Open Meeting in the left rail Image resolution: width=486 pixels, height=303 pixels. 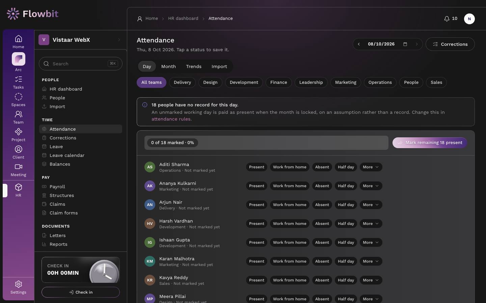click(x=18, y=170)
